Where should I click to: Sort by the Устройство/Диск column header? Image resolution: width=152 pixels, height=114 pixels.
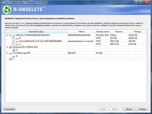pos(36,32)
